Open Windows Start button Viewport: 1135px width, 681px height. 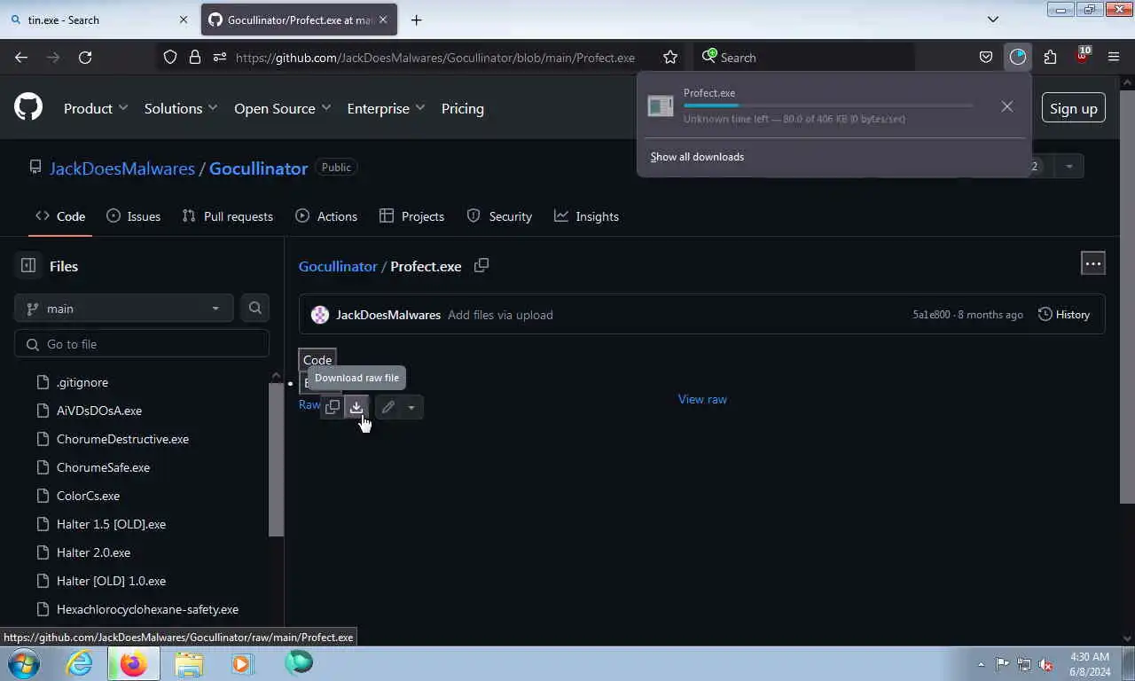pos(24,663)
